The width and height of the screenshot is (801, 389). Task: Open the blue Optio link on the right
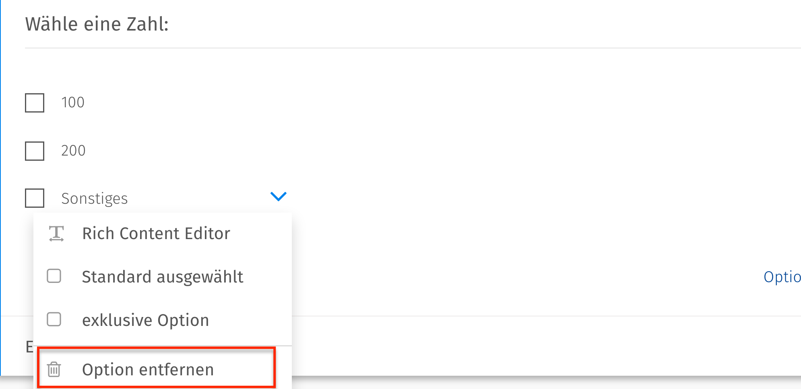[782, 276]
